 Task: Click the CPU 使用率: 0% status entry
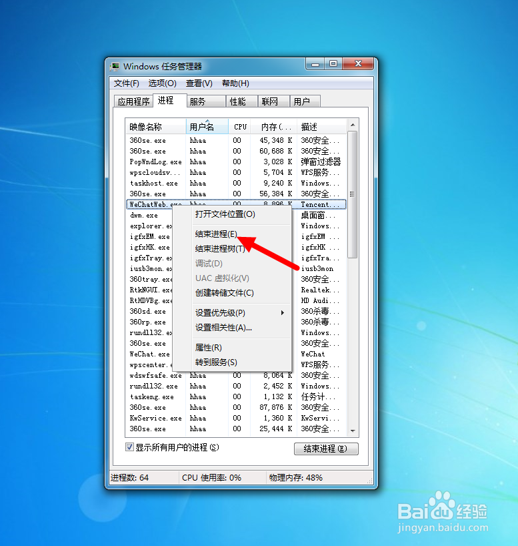pos(211,478)
